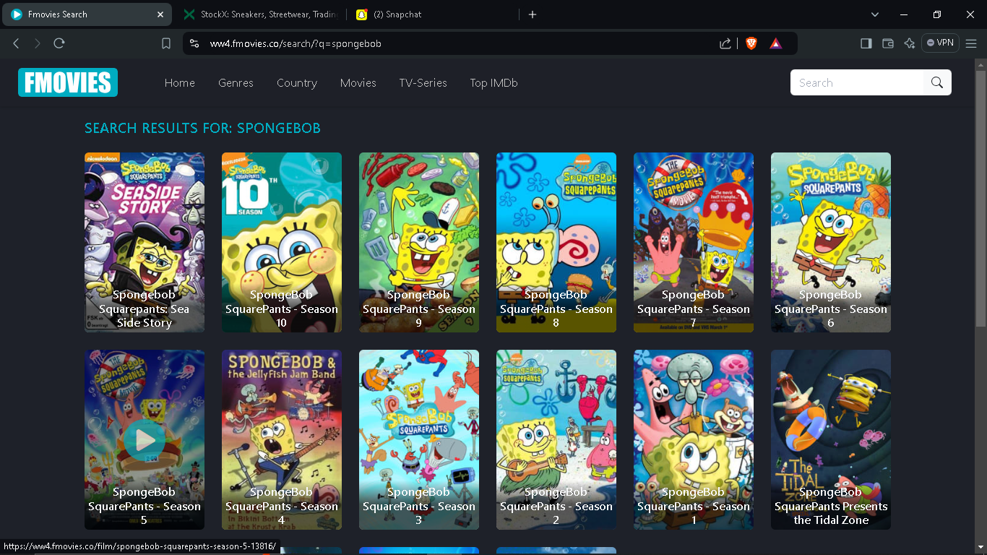Open a new tab with plus icon
987x555 pixels.
point(533,14)
